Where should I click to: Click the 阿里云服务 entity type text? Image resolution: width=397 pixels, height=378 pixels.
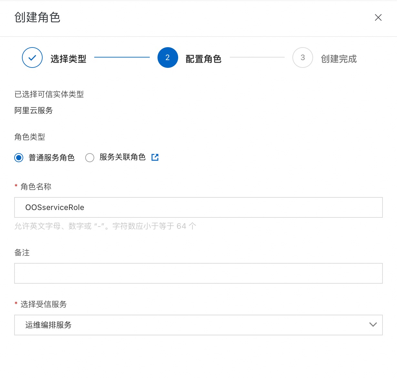tap(34, 110)
